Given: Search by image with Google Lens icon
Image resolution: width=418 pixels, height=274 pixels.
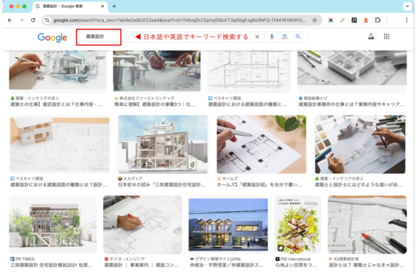Looking at the screenshot, I should (x=285, y=37).
